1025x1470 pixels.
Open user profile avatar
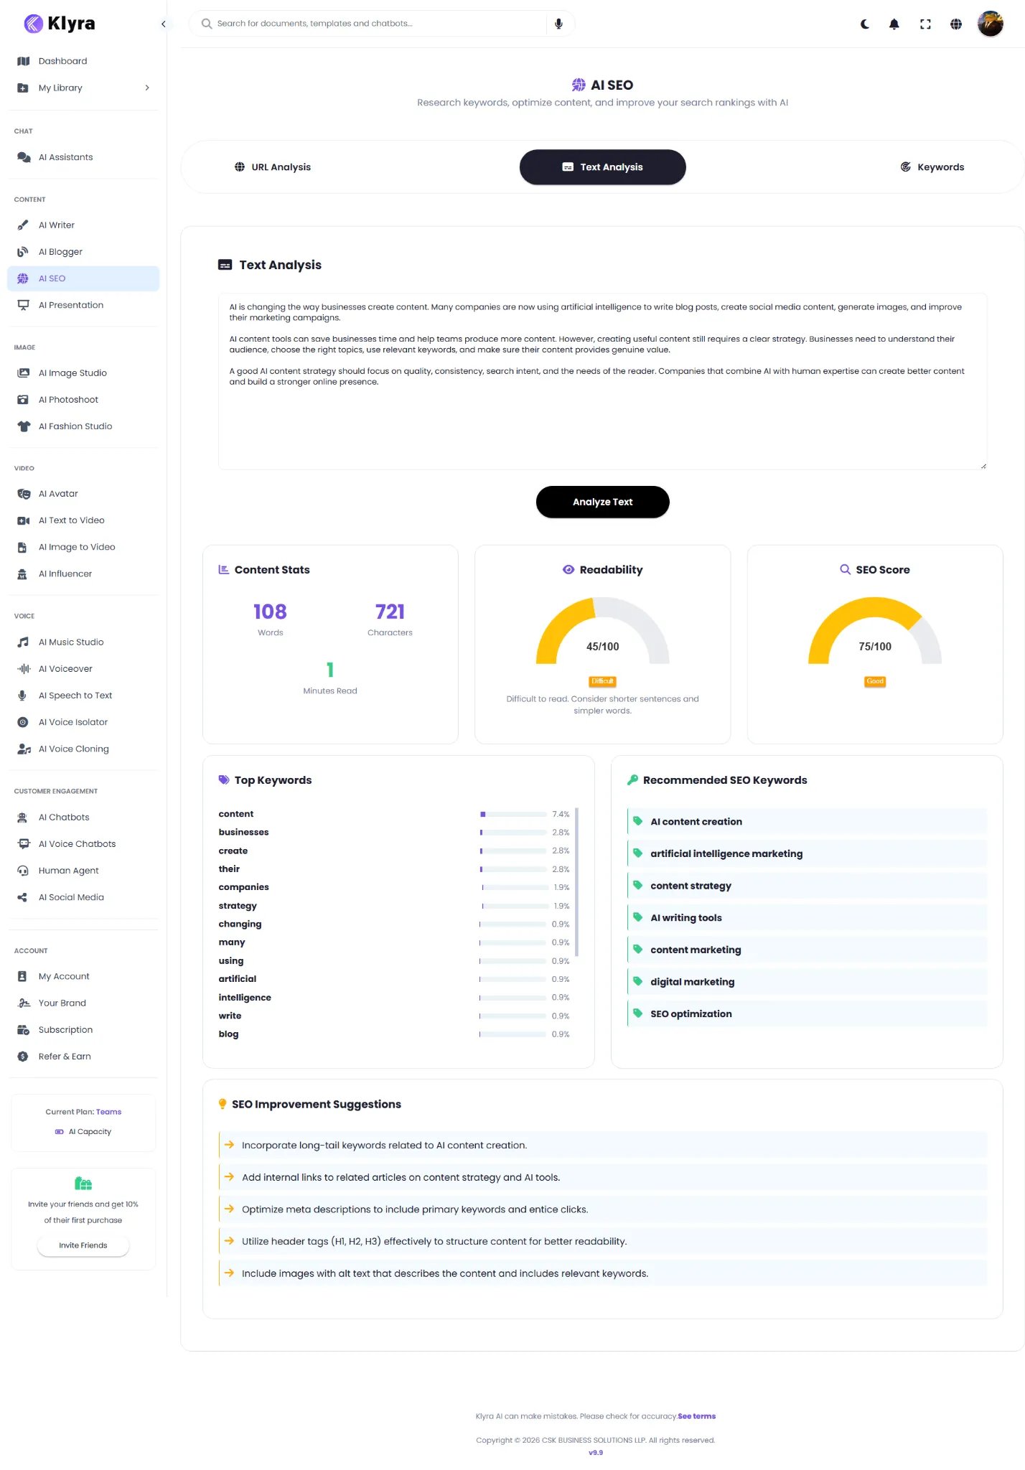pyautogui.click(x=991, y=24)
